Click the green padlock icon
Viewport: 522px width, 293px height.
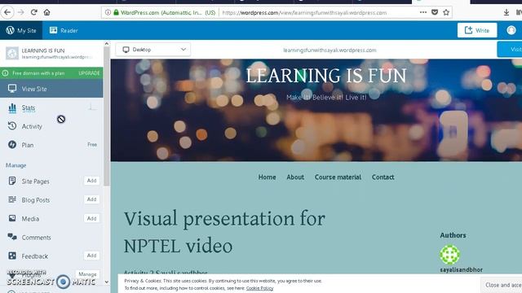click(116, 13)
